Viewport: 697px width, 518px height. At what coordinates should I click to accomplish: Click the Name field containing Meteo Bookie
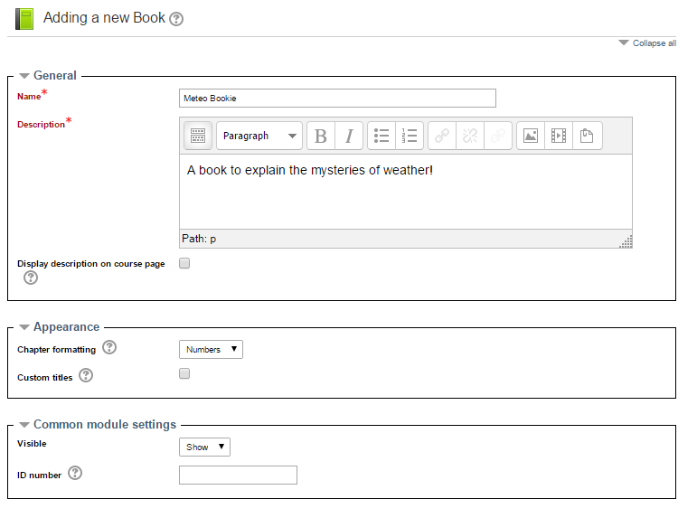click(337, 99)
